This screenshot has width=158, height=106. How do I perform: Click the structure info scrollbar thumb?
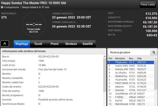(x=105, y=75)
